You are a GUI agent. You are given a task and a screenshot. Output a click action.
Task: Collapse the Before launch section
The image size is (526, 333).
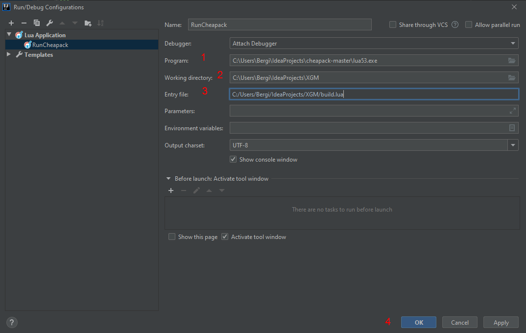coord(168,179)
